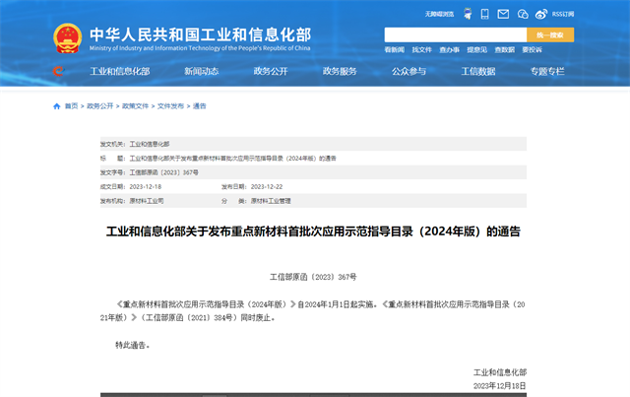Select the 找文件 quick link

click(x=421, y=50)
